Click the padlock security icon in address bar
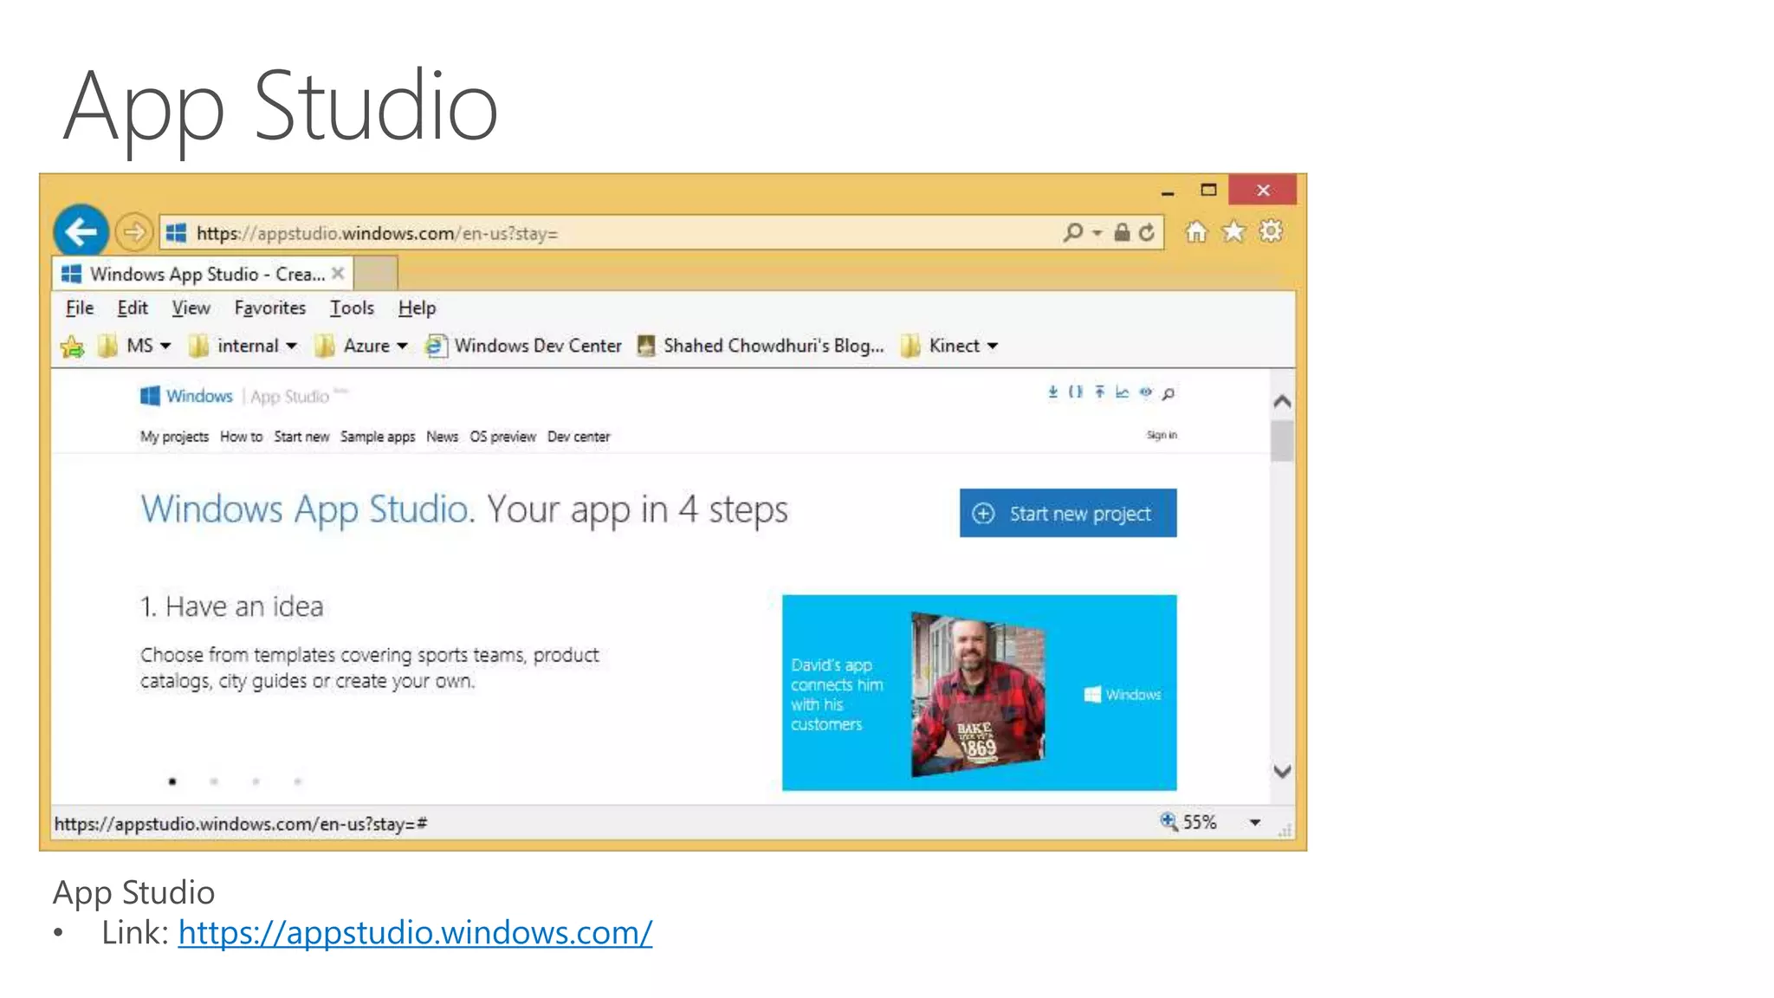 coord(1122,232)
